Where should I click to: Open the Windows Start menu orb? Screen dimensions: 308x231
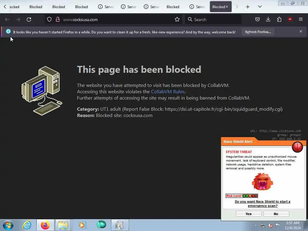point(8,225)
